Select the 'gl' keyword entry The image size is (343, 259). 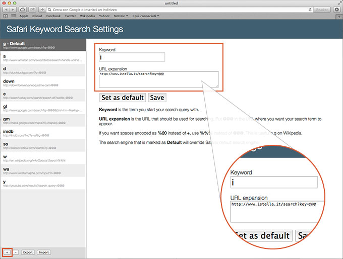click(x=43, y=108)
